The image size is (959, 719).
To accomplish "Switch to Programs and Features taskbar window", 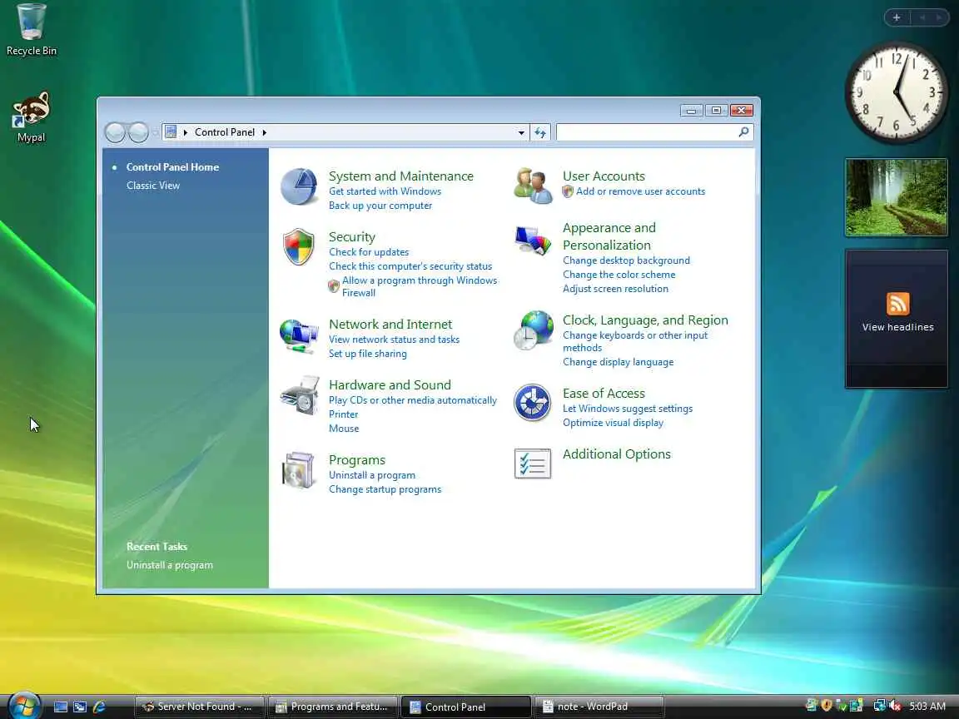I will pyautogui.click(x=333, y=707).
